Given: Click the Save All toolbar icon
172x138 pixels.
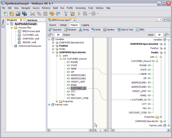Looking at the screenshot, I should (x=24, y=14).
